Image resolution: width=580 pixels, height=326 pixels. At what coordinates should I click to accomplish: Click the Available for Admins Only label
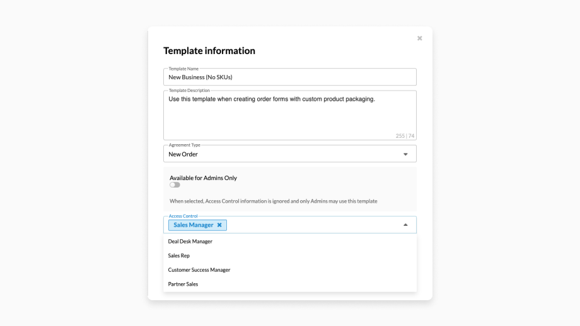tap(203, 178)
